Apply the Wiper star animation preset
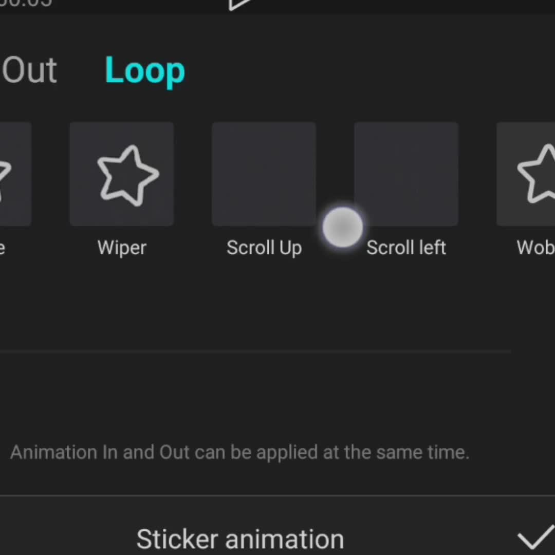Screen dimensions: 555x555 click(x=122, y=174)
